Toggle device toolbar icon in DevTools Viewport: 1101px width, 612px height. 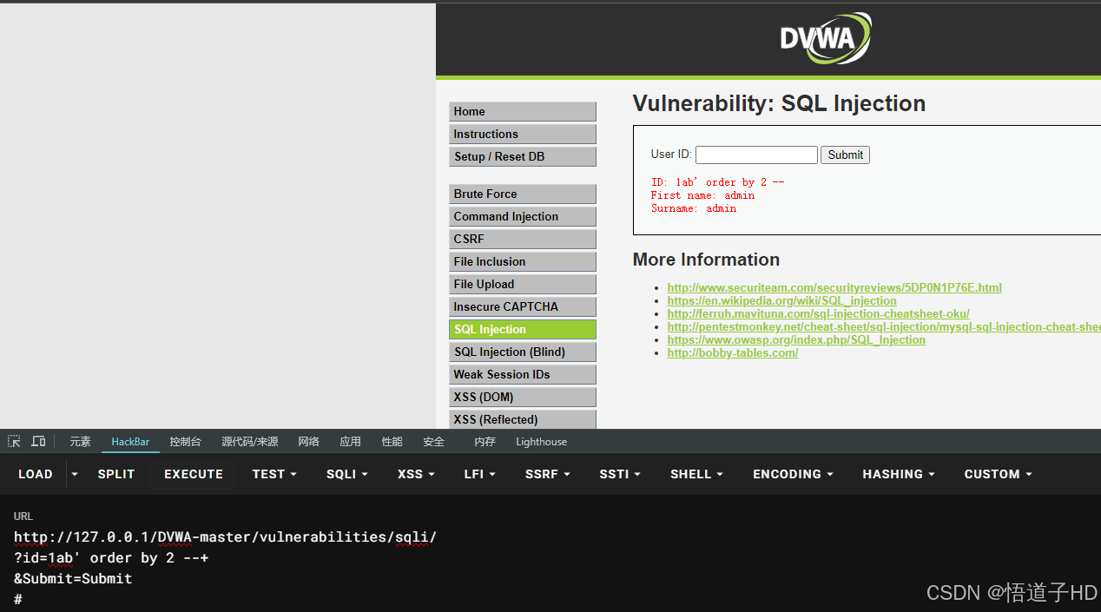[x=38, y=442]
